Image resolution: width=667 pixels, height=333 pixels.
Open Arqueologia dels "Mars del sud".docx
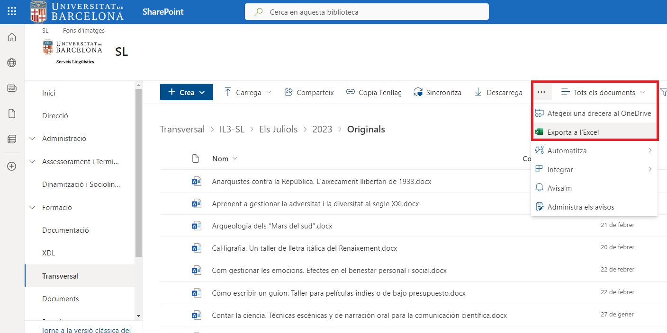click(x=272, y=226)
